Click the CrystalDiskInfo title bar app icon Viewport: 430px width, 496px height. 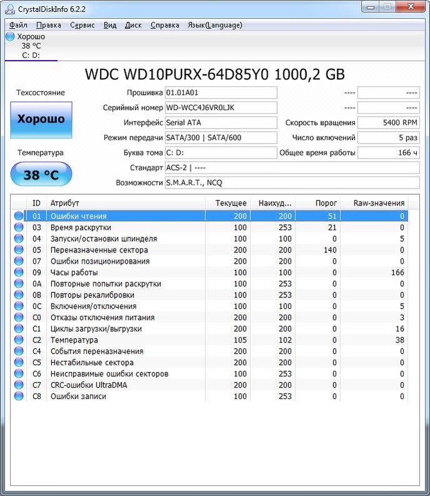[10, 9]
